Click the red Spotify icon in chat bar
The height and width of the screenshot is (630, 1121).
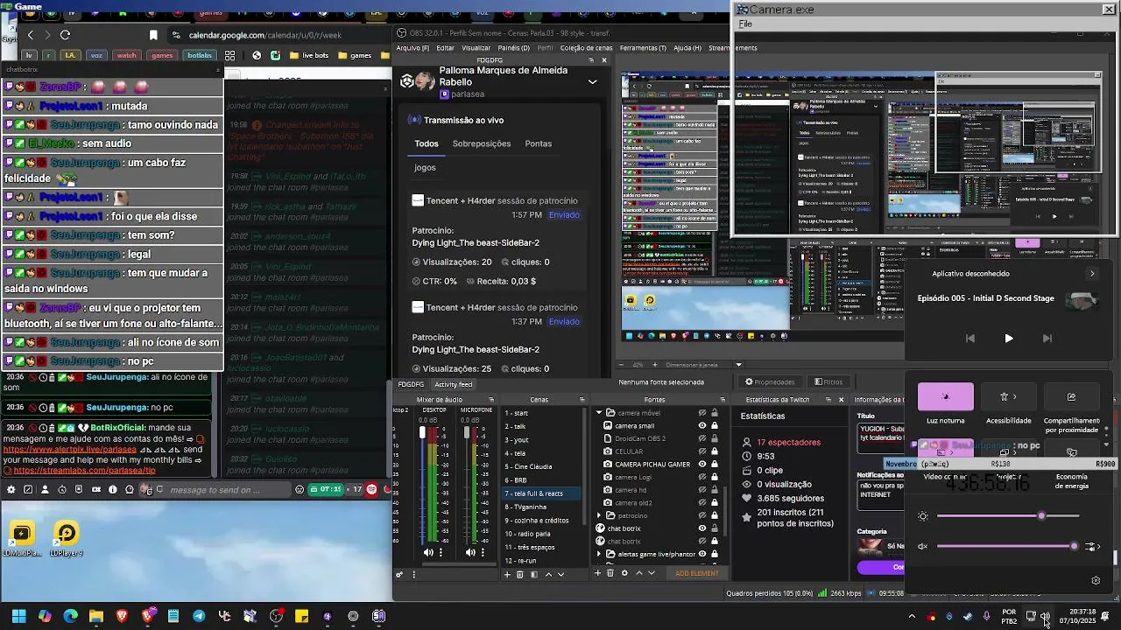point(371,489)
